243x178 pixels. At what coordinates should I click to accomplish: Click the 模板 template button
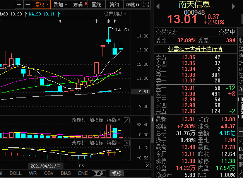pos(116,173)
